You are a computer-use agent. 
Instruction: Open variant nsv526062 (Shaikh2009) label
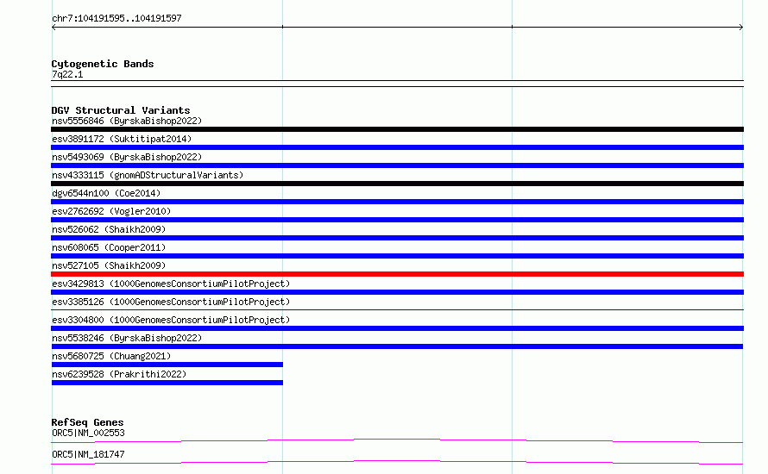pos(109,229)
